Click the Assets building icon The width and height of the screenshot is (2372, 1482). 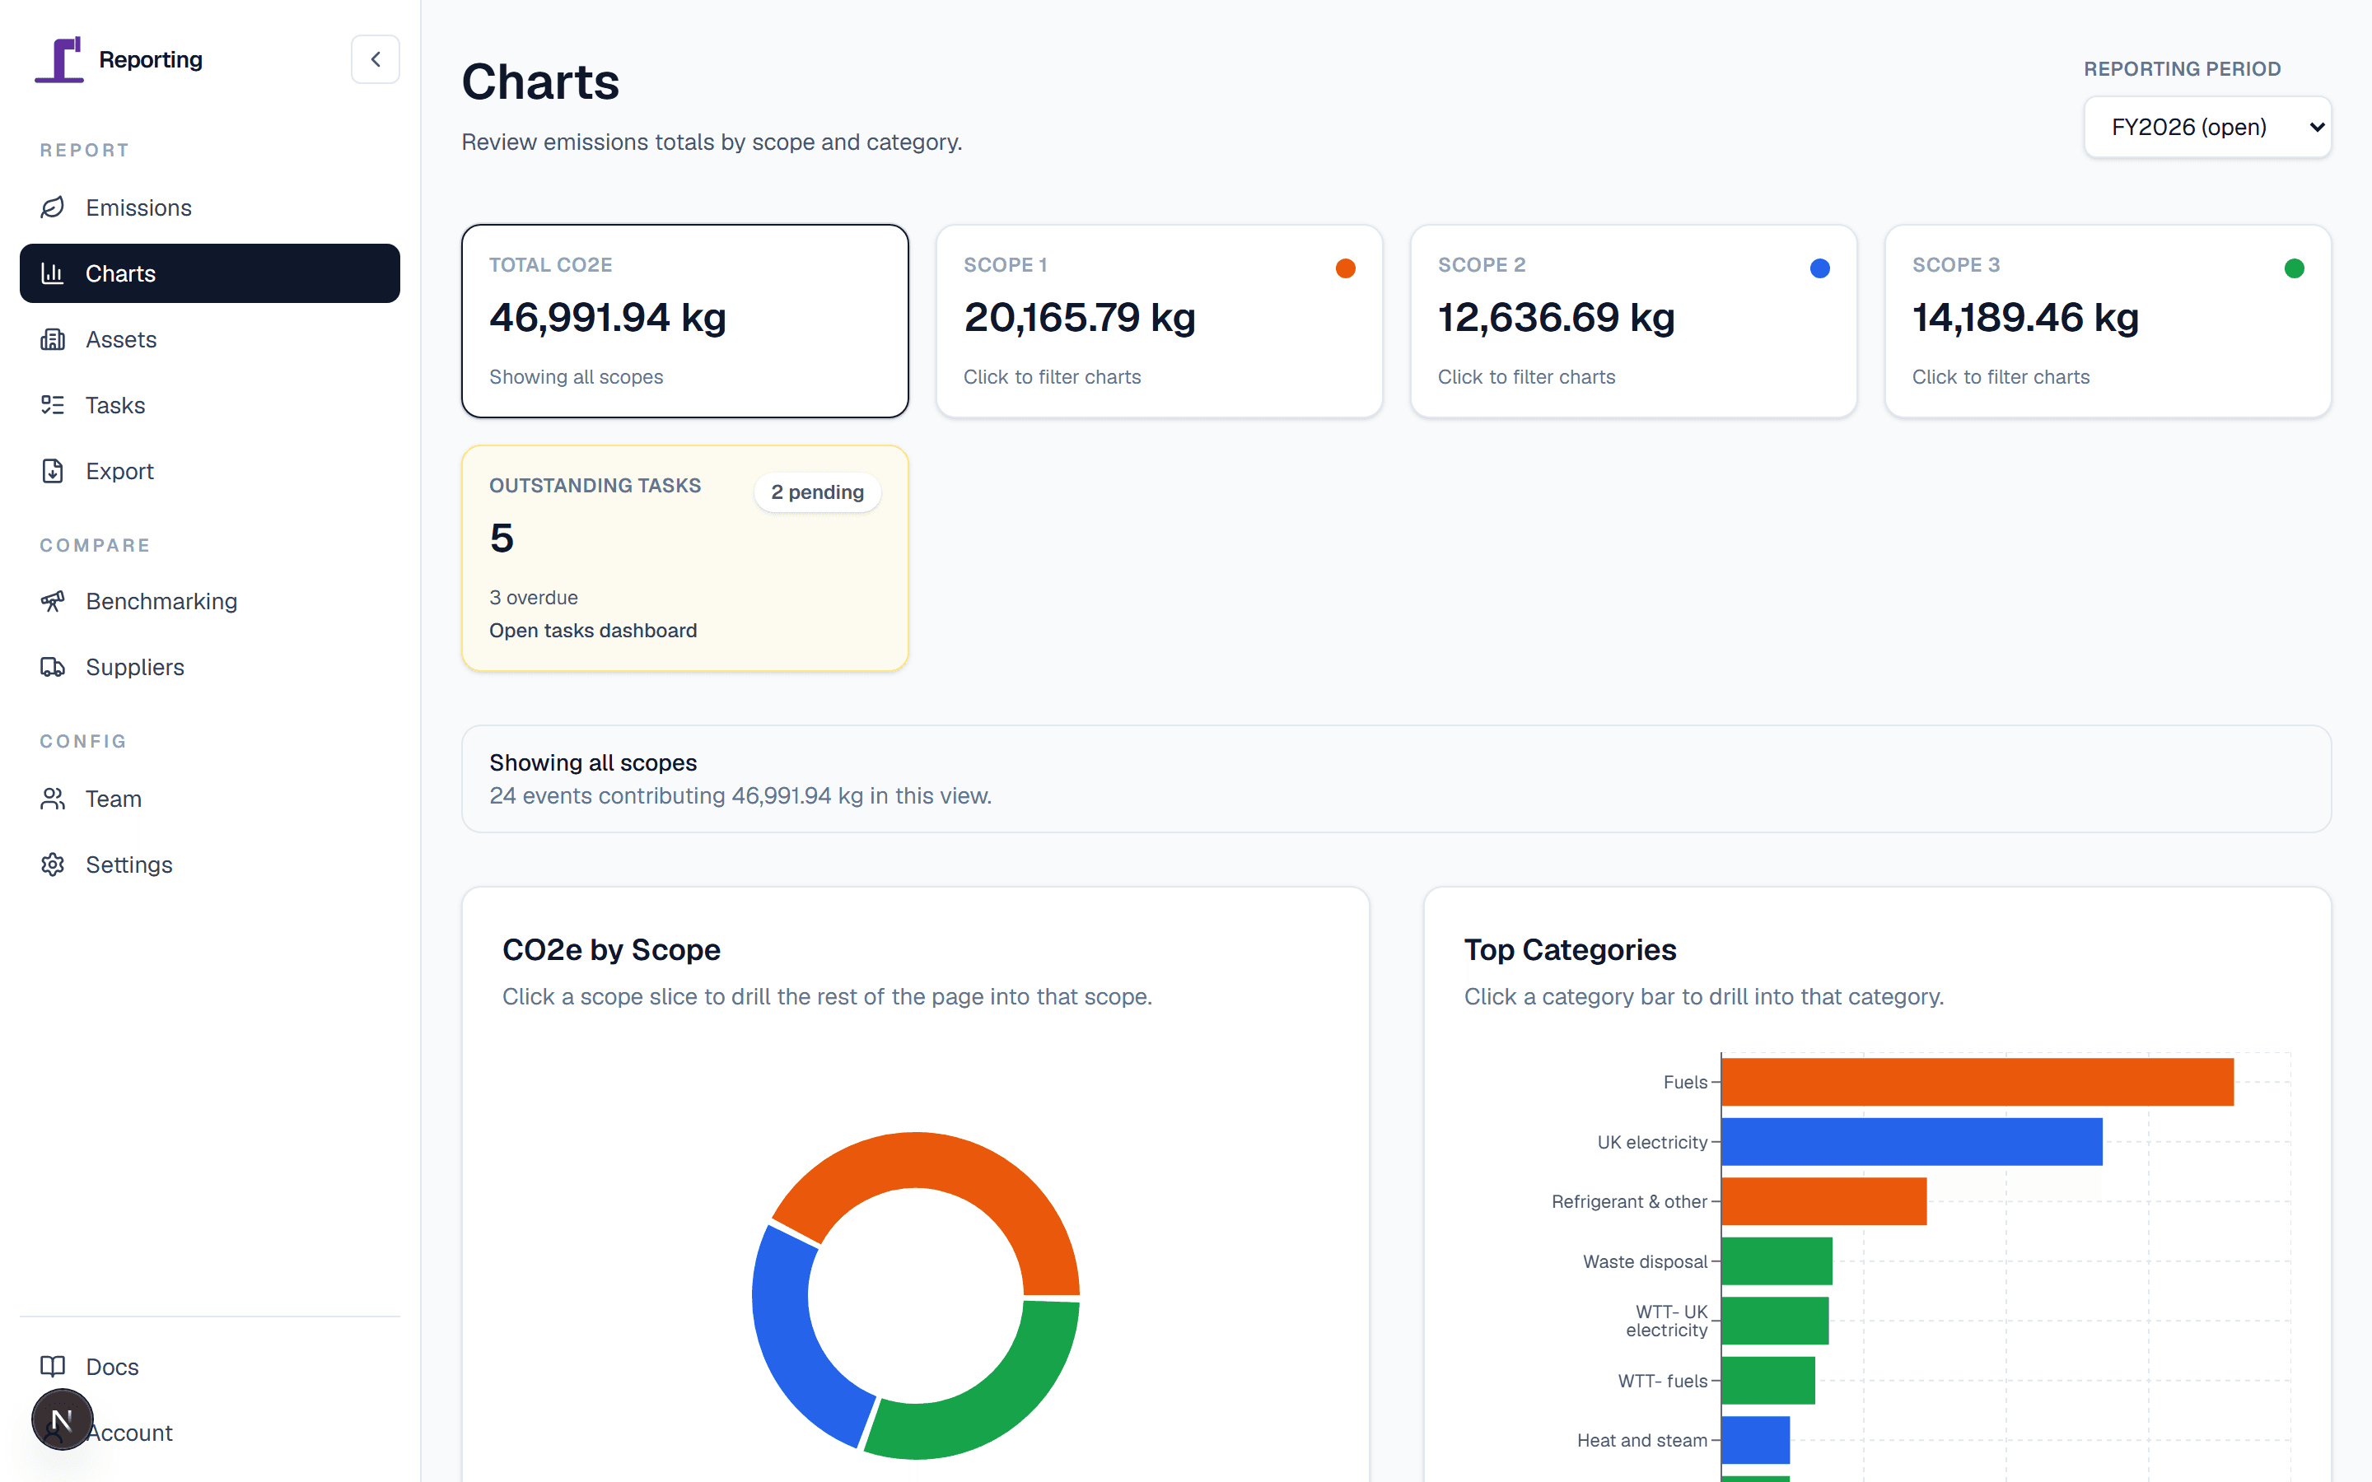click(x=53, y=339)
